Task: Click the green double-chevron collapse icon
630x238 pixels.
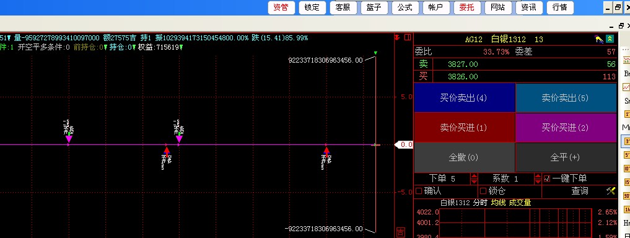Action: click(x=610, y=39)
